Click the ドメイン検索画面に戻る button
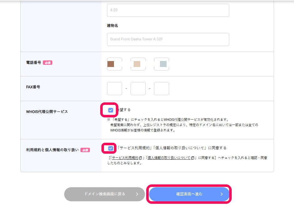This screenshot has width=294, height=211. [105, 194]
